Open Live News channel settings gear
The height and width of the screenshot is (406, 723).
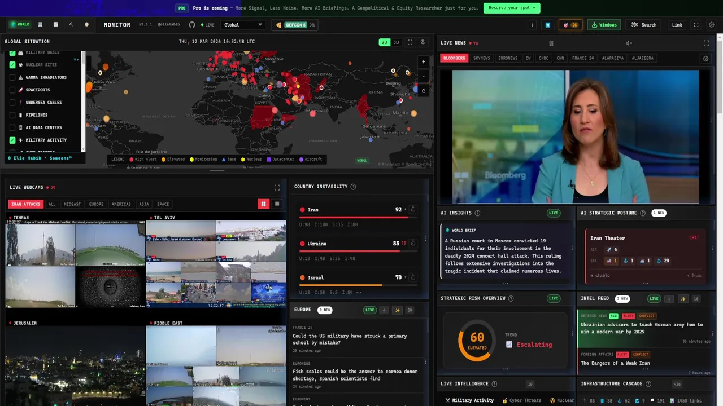705,58
